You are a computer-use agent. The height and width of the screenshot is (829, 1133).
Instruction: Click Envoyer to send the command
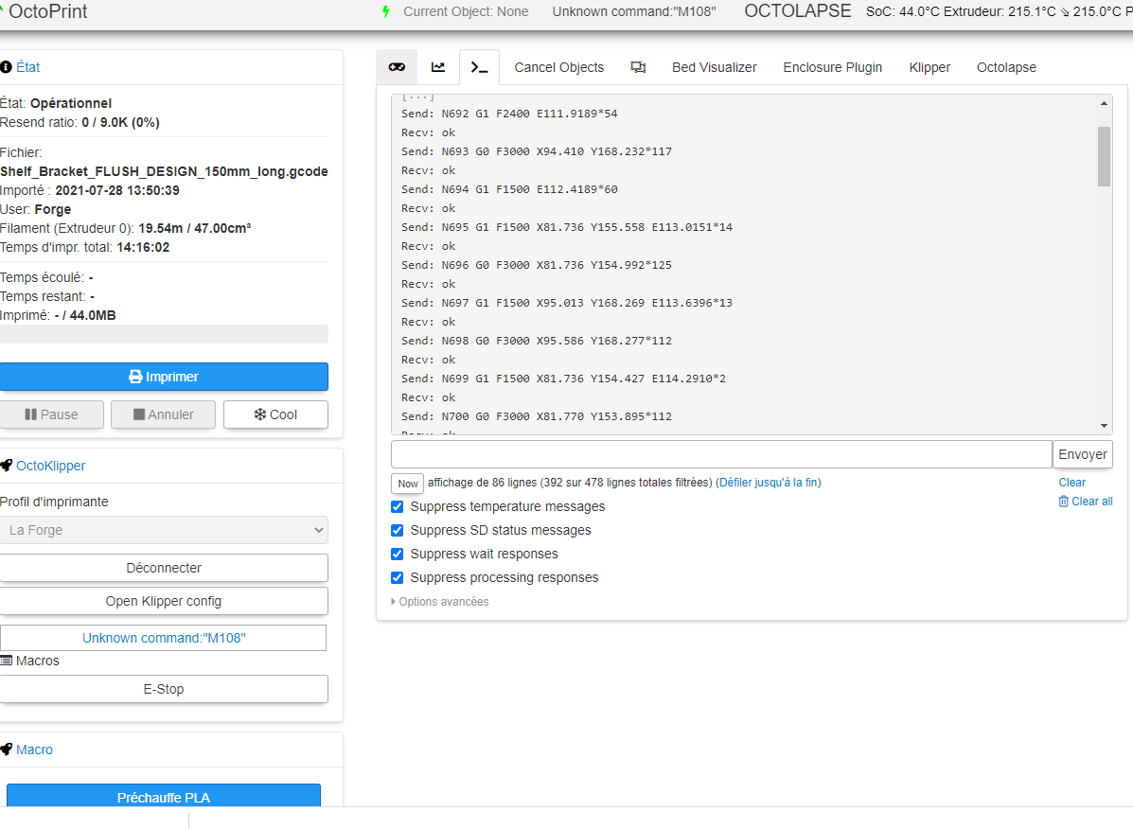pyautogui.click(x=1083, y=454)
